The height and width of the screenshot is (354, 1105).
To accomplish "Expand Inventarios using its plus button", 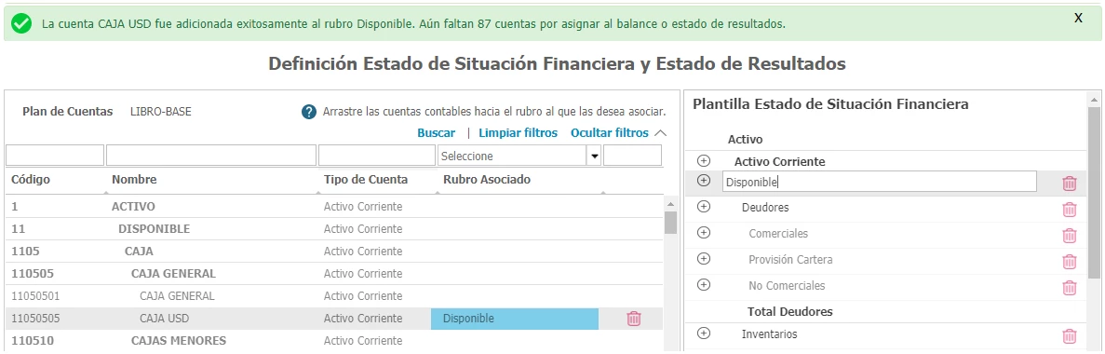I will tap(704, 333).
